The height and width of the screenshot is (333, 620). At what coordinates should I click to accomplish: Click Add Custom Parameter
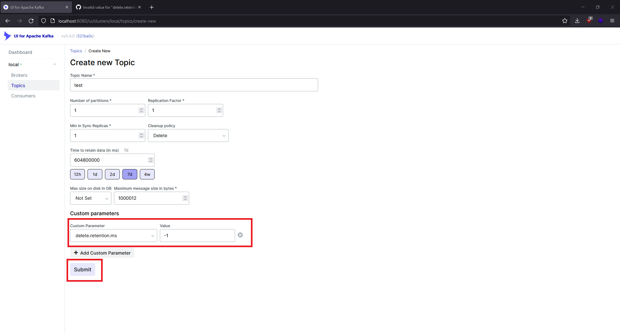102,253
